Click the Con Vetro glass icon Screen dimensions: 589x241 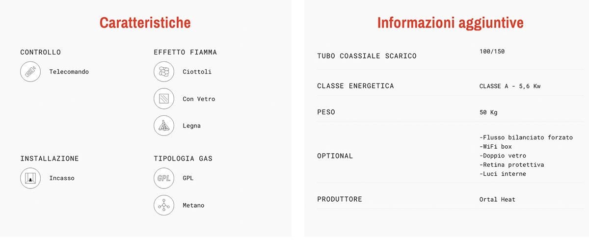click(164, 99)
